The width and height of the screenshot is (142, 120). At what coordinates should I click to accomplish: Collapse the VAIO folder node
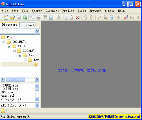[x=9, y=46]
